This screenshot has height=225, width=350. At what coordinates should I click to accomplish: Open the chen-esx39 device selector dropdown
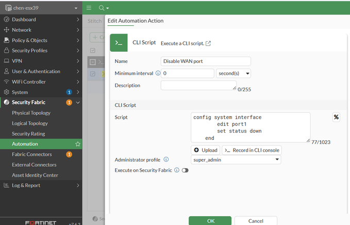(x=41, y=8)
